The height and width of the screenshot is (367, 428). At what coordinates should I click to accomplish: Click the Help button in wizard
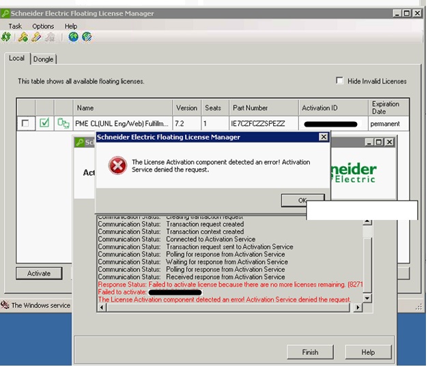368,352
